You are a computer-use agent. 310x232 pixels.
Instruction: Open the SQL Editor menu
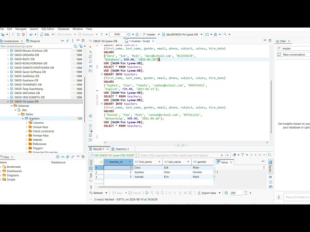click(47, 29)
